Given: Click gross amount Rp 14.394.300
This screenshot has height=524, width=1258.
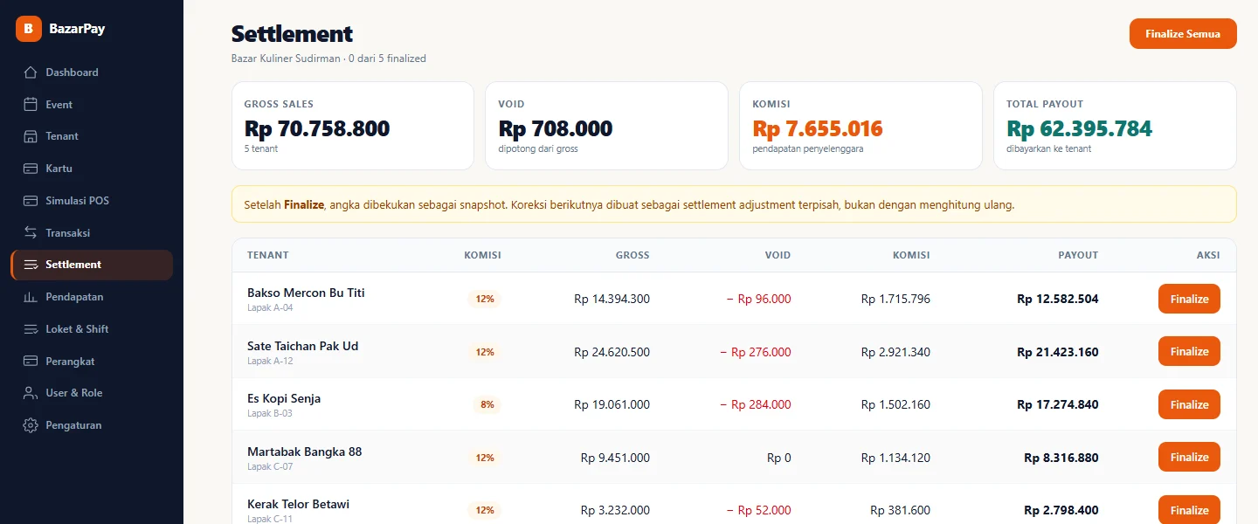Looking at the screenshot, I should 612,299.
